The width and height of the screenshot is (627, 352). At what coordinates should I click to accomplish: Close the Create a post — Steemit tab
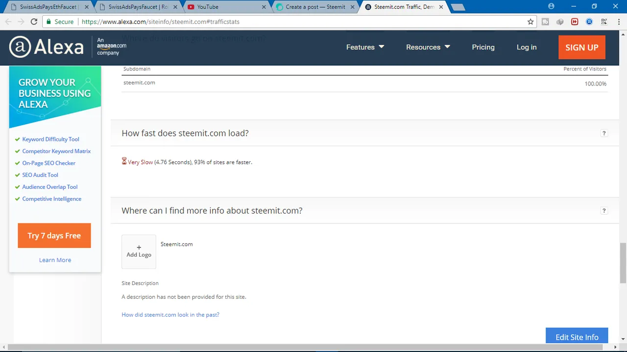[x=352, y=7]
